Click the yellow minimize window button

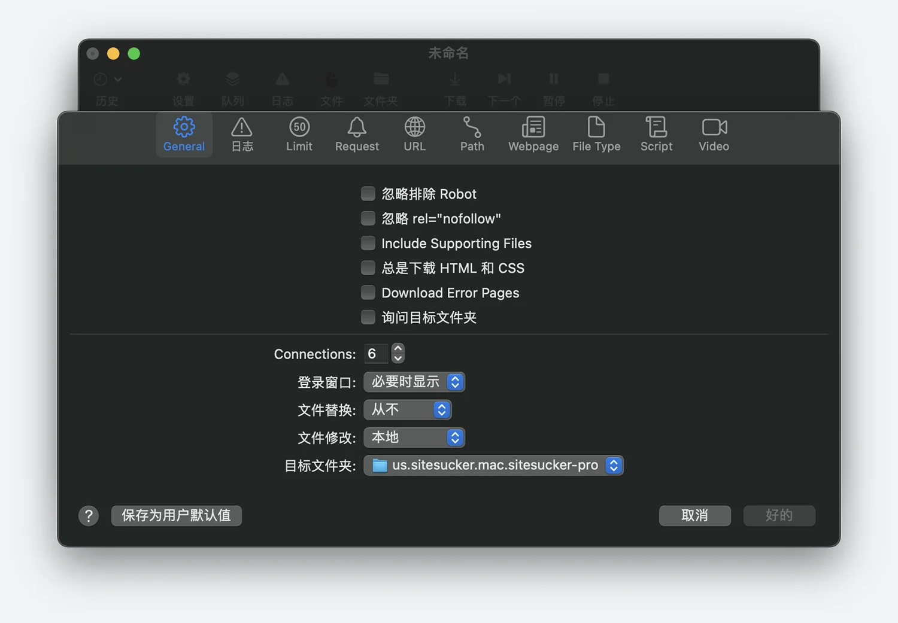(113, 54)
